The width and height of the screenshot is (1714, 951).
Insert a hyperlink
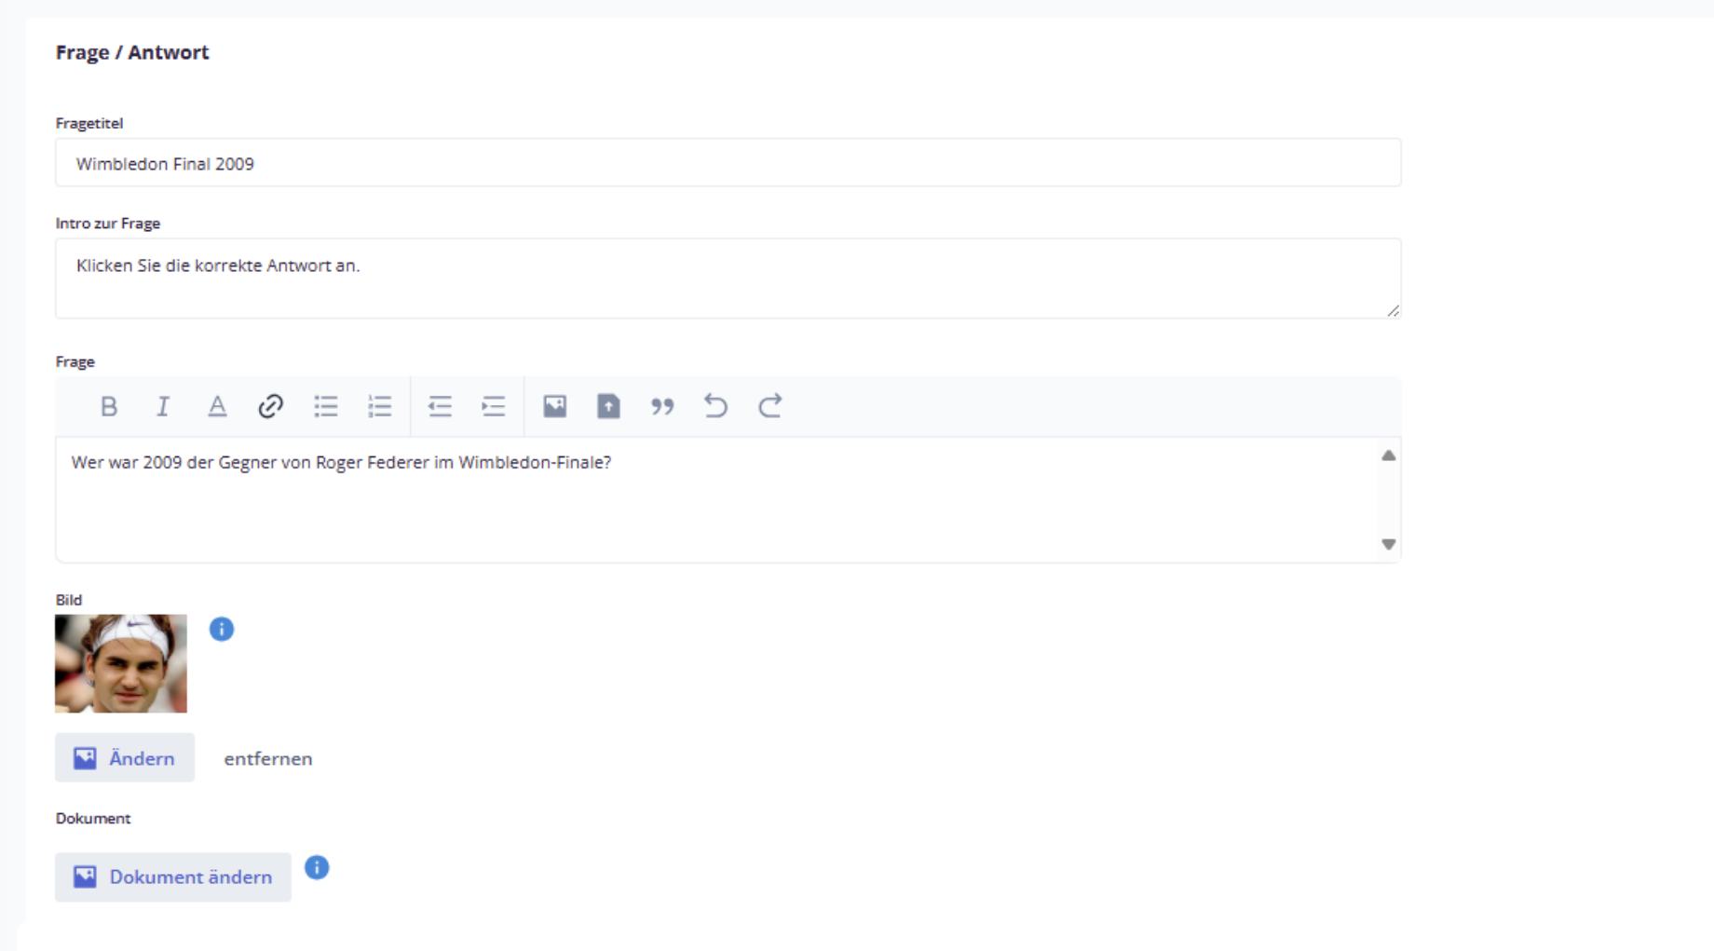click(271, 406)
